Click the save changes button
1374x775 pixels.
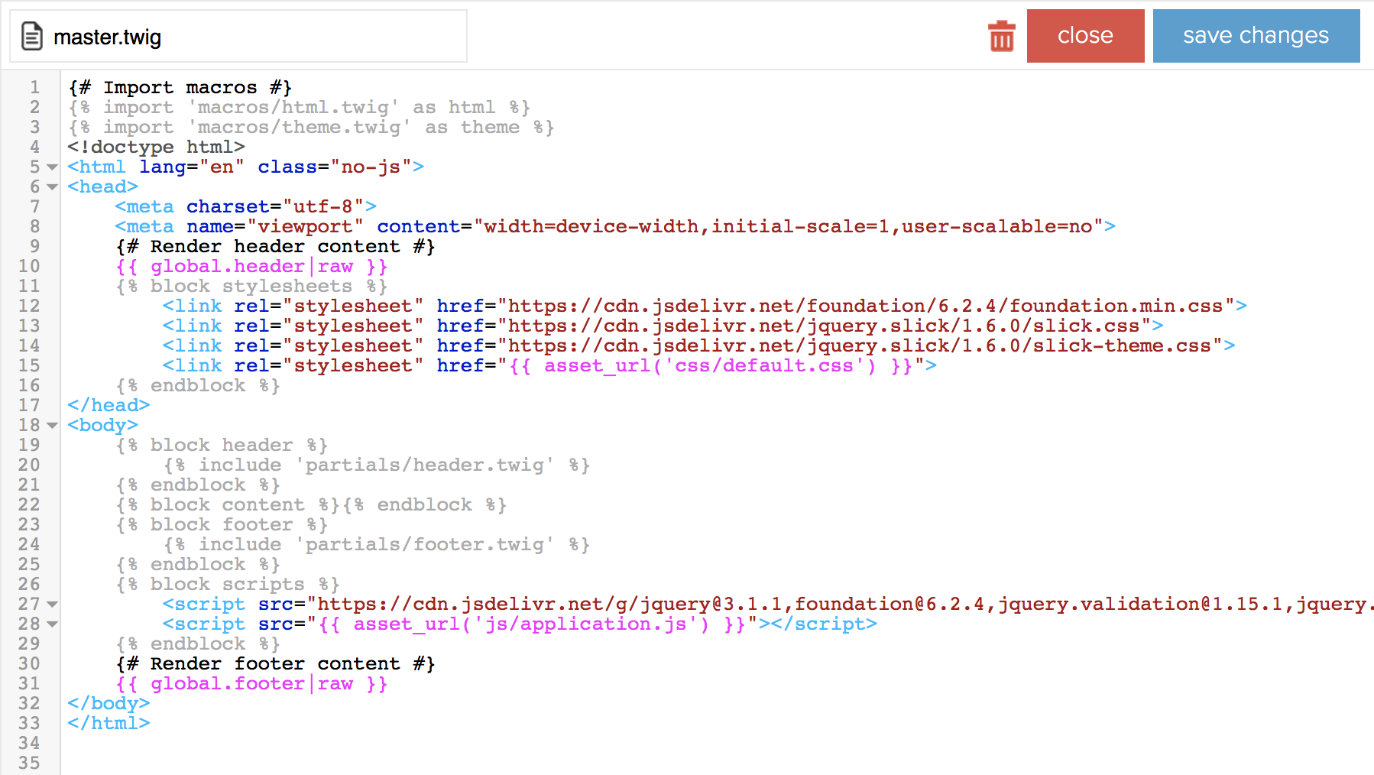[x=1256, y=36]
